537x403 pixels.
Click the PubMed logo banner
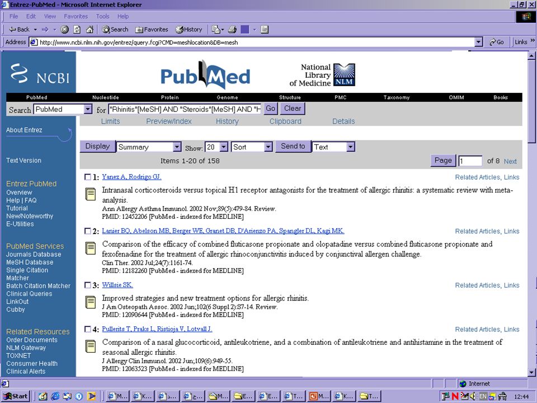(205, 74)
